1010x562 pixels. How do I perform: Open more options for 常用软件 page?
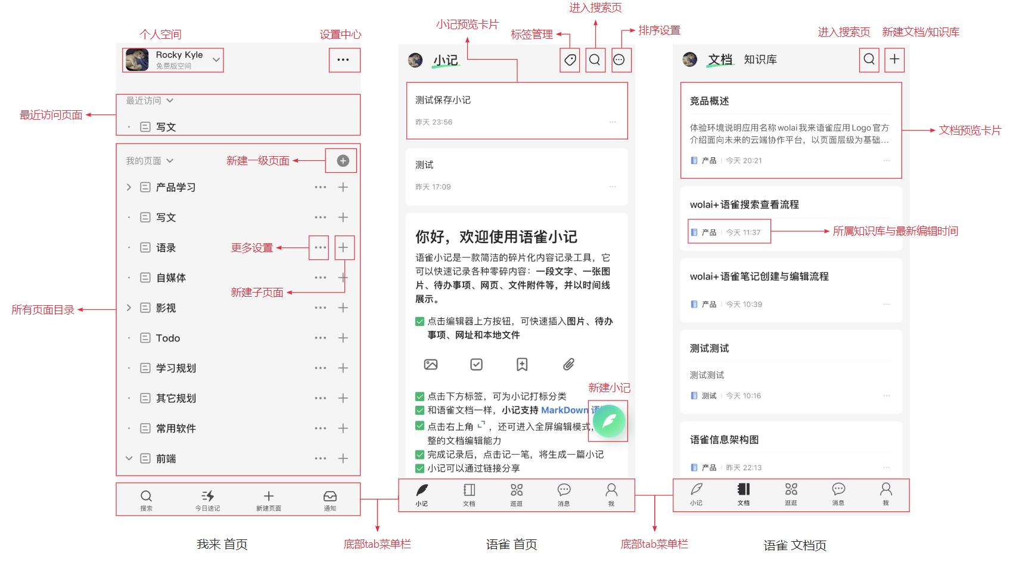[321, 429]
